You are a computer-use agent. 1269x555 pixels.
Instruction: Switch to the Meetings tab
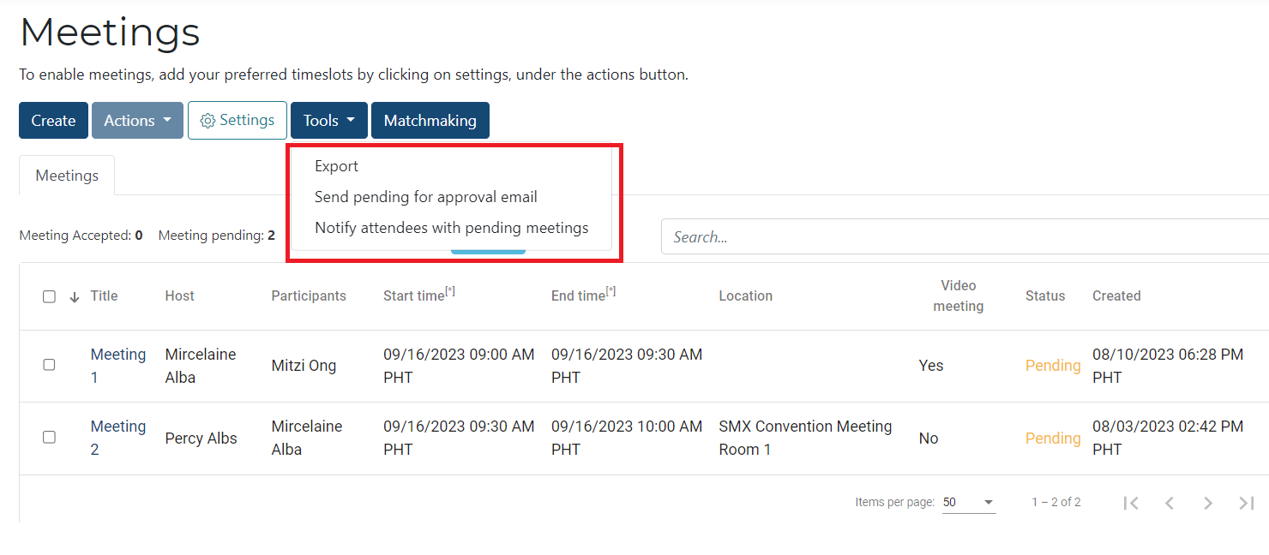pyautogui.click(x=67, y=176)
